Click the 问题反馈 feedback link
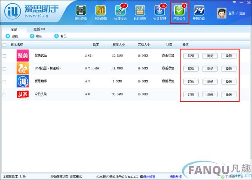Viewport: 252px width, 180px height. [x=176, y=177]
